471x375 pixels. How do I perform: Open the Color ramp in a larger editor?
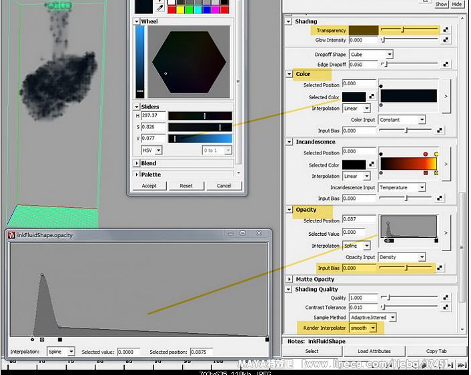click(x=446, y=97)
